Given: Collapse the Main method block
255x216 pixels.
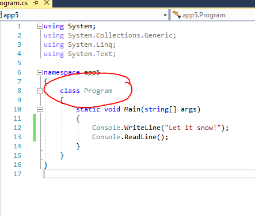Looking at the screenshot, I should click(x=40, y=110).
